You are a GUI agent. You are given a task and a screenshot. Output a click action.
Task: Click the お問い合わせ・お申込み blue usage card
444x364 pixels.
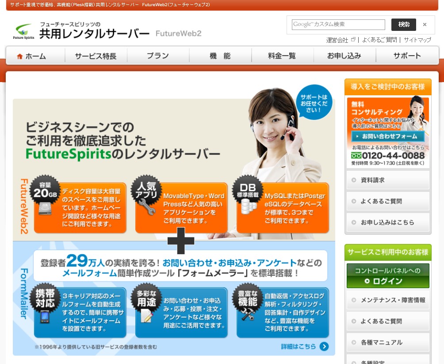click(x=181, y=312)
